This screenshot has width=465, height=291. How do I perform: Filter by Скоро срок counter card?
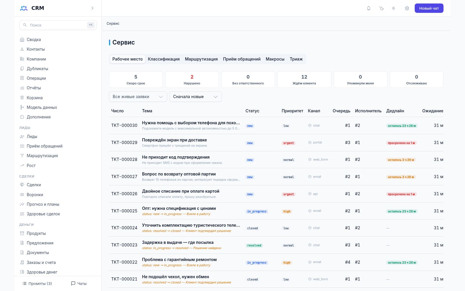(136, 79)
